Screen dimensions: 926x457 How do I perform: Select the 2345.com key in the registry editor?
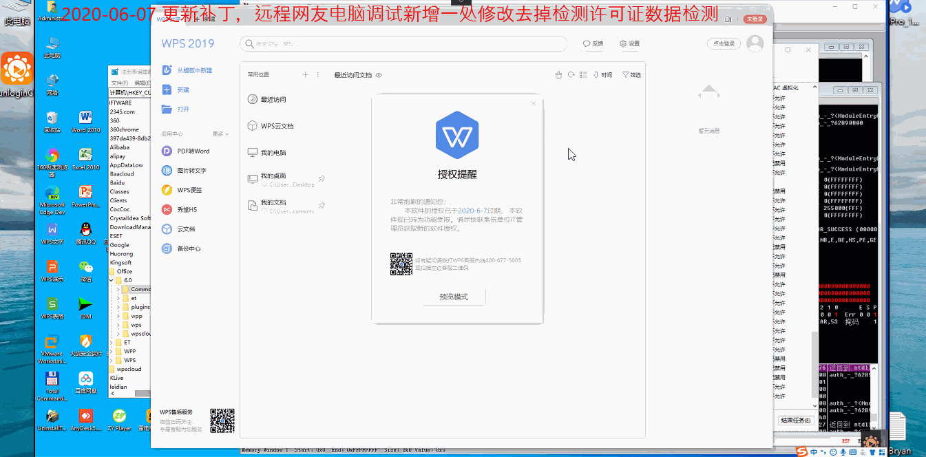click(x=123, y=111)
